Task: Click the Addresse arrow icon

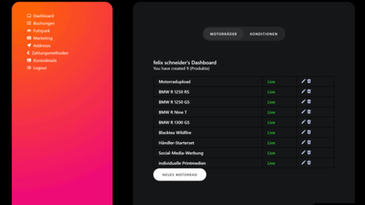Action: coord(29,45)
